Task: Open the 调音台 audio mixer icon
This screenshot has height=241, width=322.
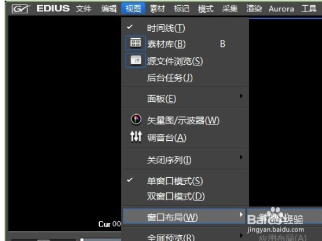Action: [136, 137]
